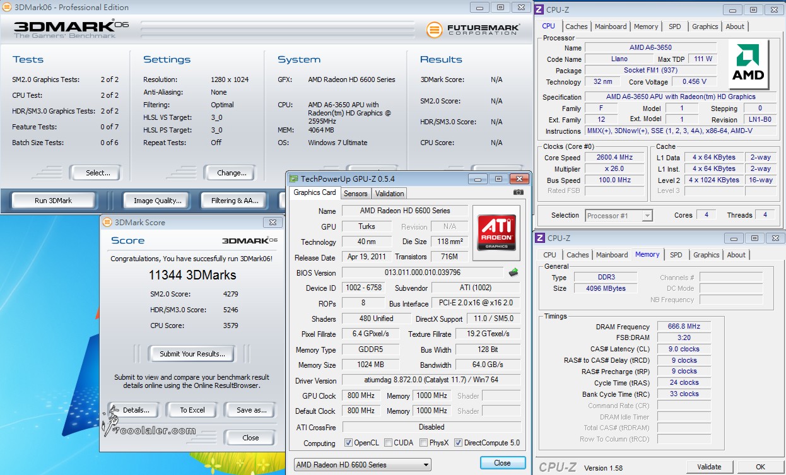Click the CAS# Latency 9.0 clocks value
This screenshot has height=475, width=786.
click(684, 349)
